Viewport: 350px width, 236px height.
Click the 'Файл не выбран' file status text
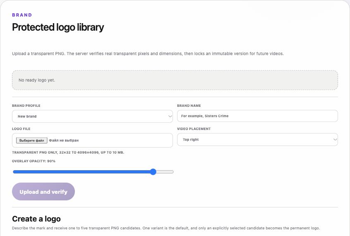64,140
